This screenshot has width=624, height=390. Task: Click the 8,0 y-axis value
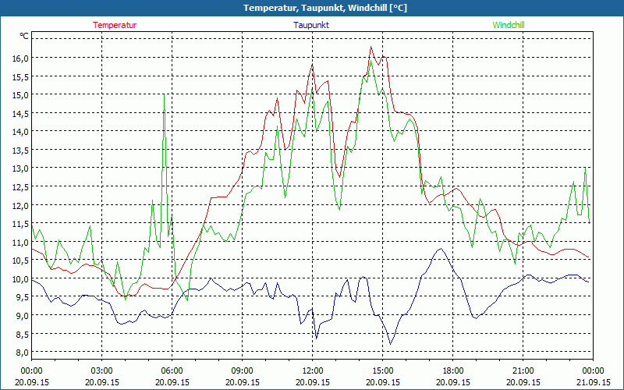pos(23,353)
